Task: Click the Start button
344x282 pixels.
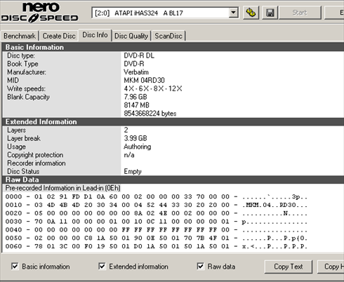Action: [300, 13]
